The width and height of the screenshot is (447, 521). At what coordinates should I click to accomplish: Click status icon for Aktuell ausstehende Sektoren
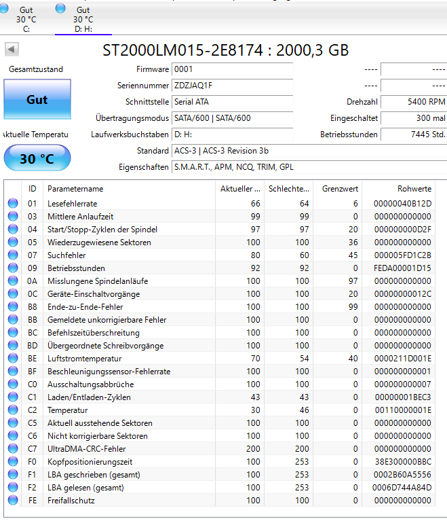click(13, 423)
